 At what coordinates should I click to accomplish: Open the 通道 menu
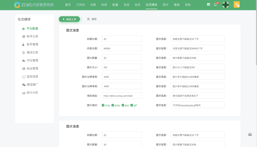[176, 5]
